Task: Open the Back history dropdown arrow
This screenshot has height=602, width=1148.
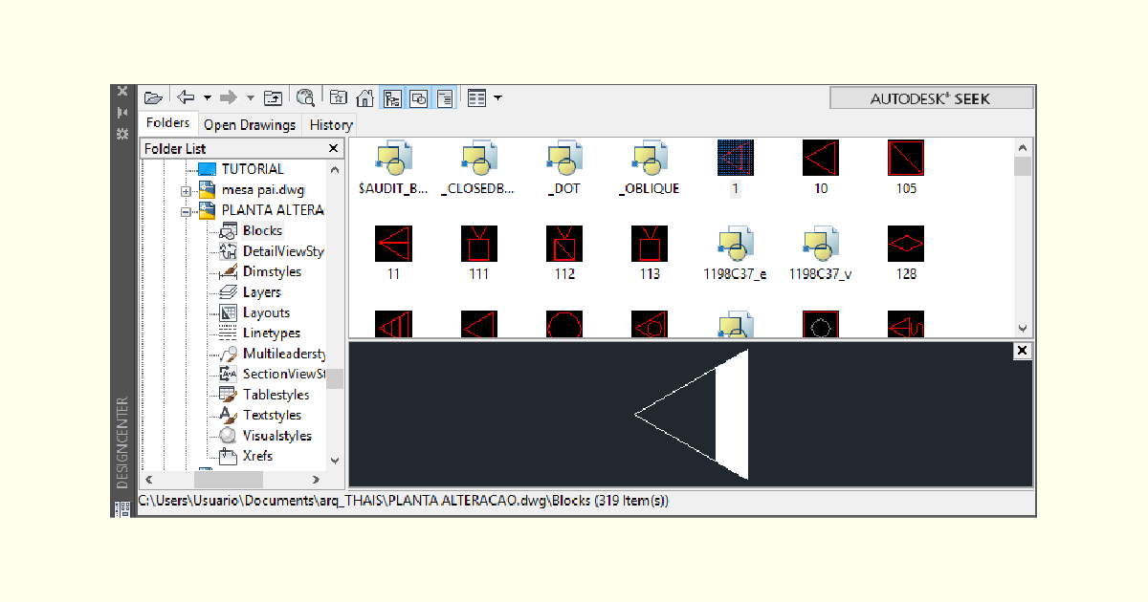Action: coord(207,97)
